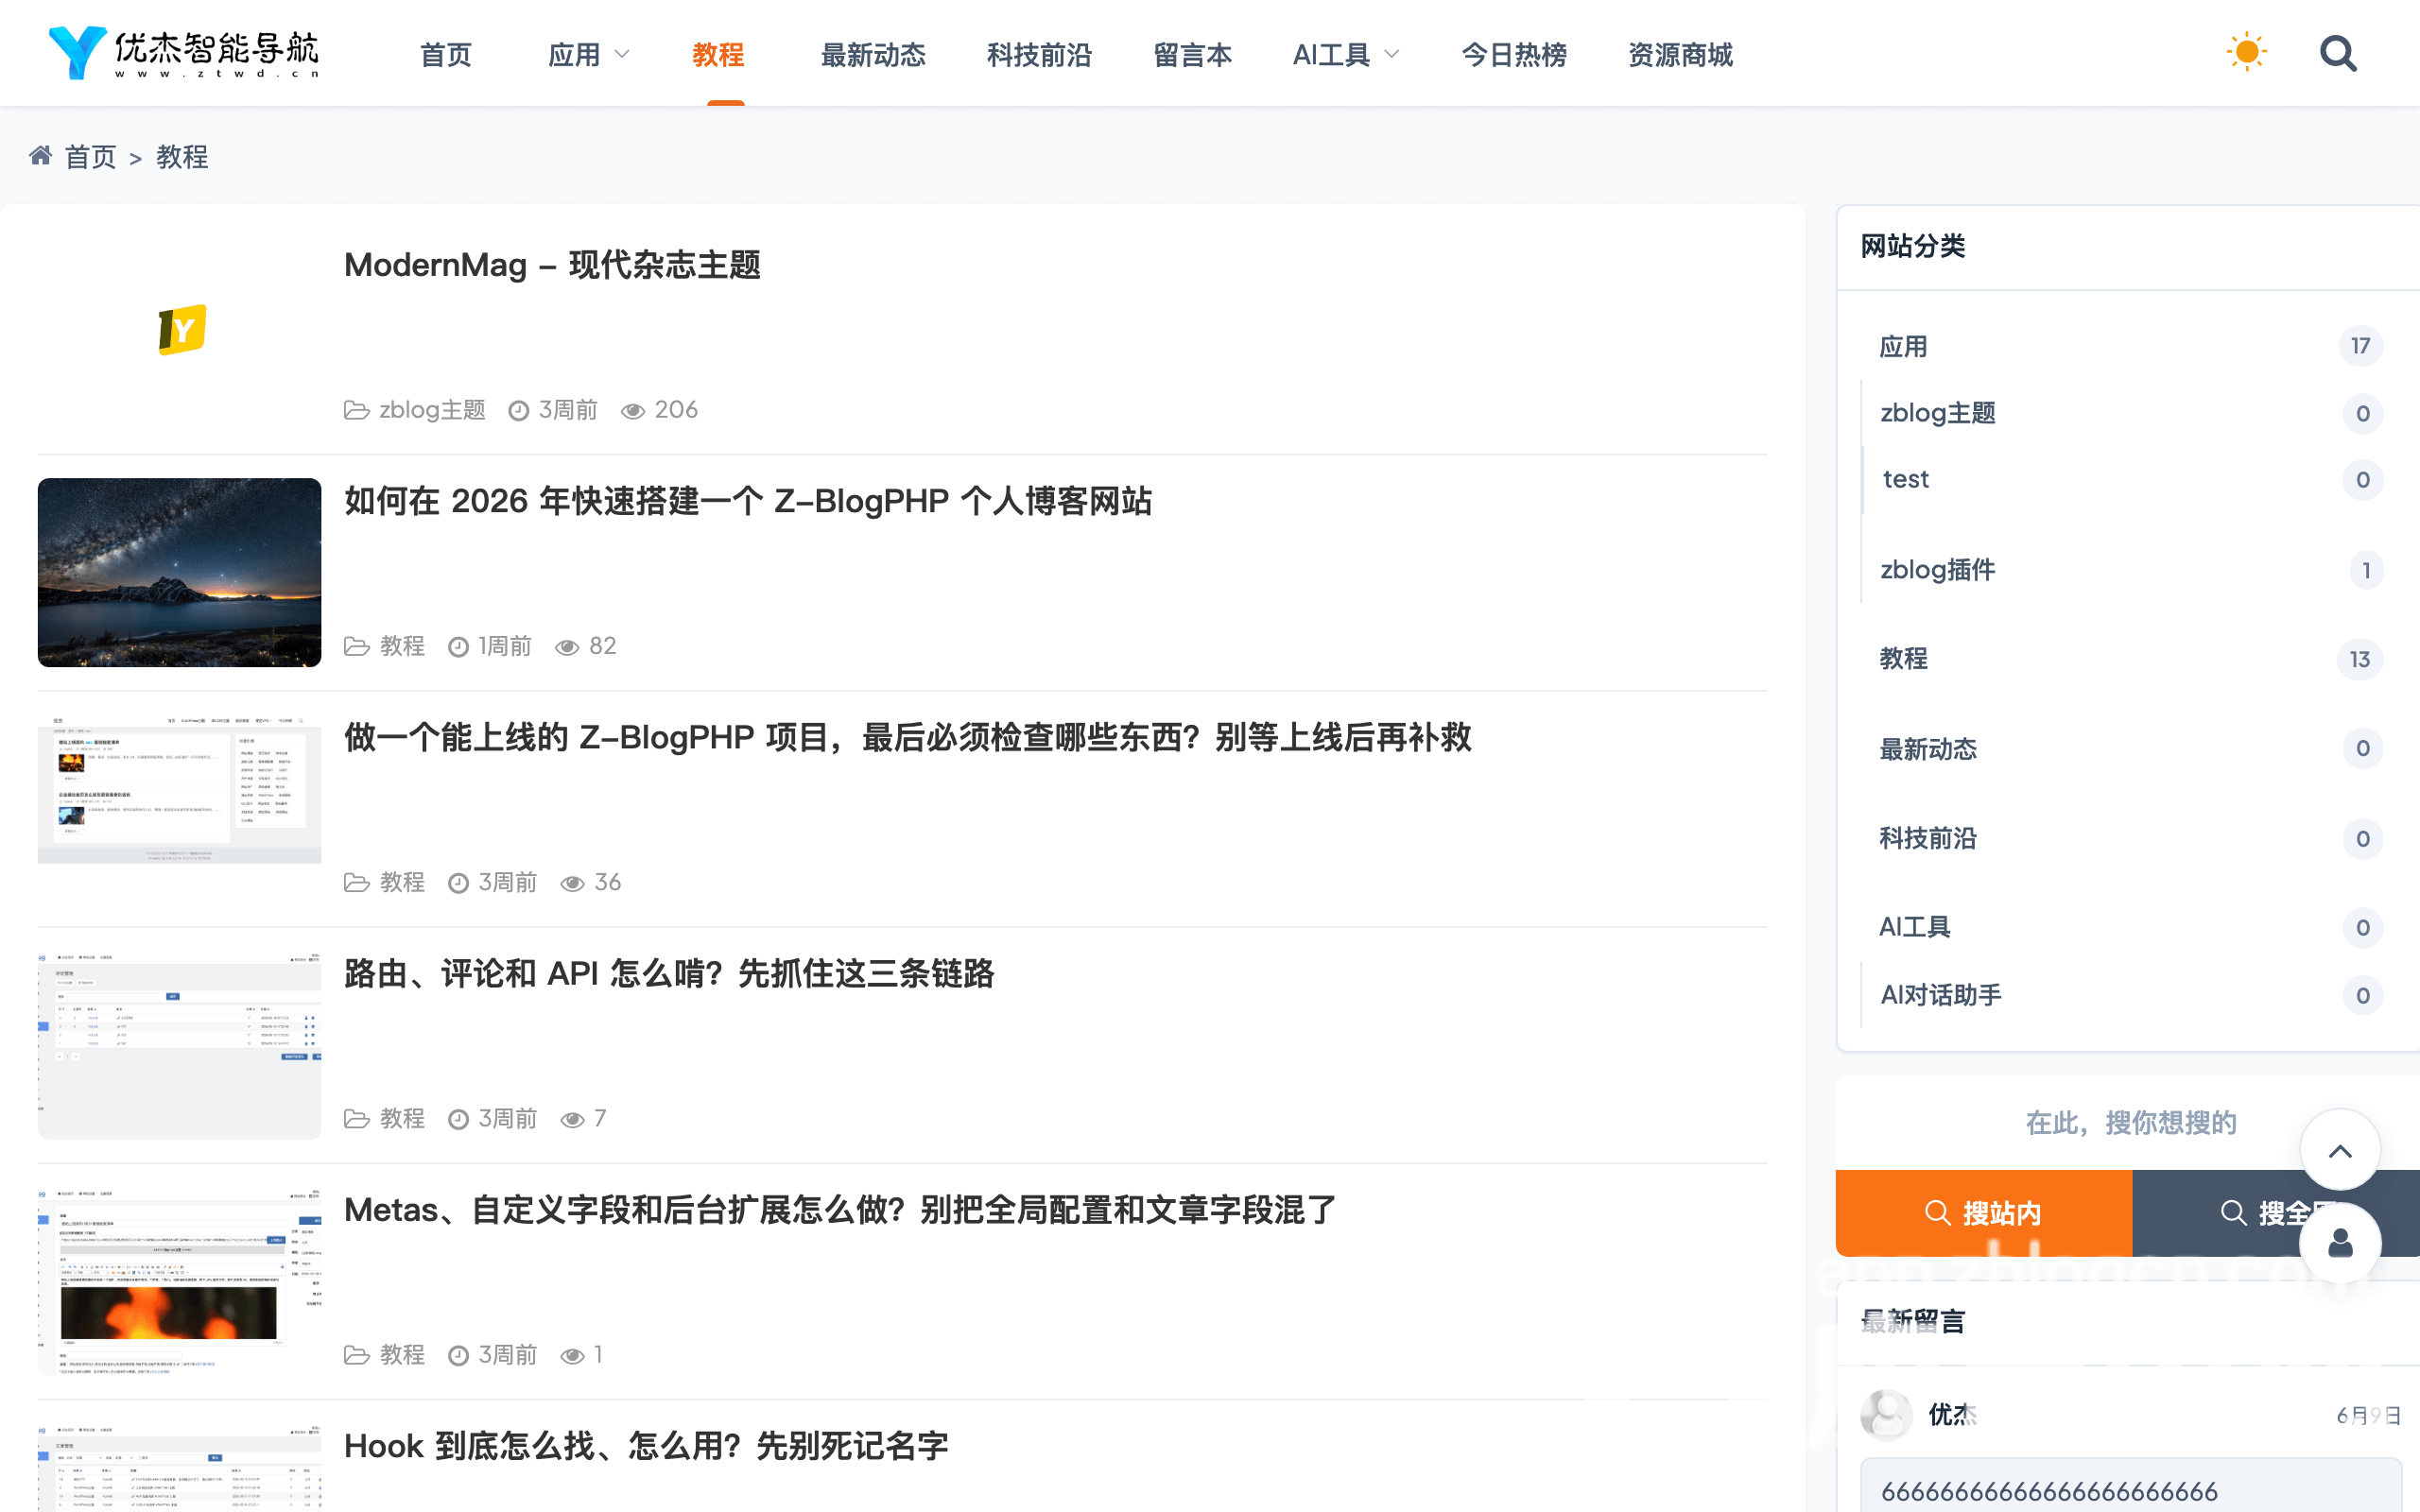Click folder icon in the Metas article row

coord(356,1355)
